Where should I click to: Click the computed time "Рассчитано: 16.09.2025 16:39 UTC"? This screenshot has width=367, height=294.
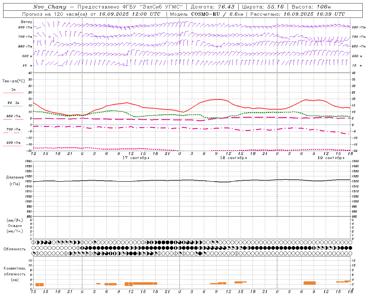click(298, 14)
